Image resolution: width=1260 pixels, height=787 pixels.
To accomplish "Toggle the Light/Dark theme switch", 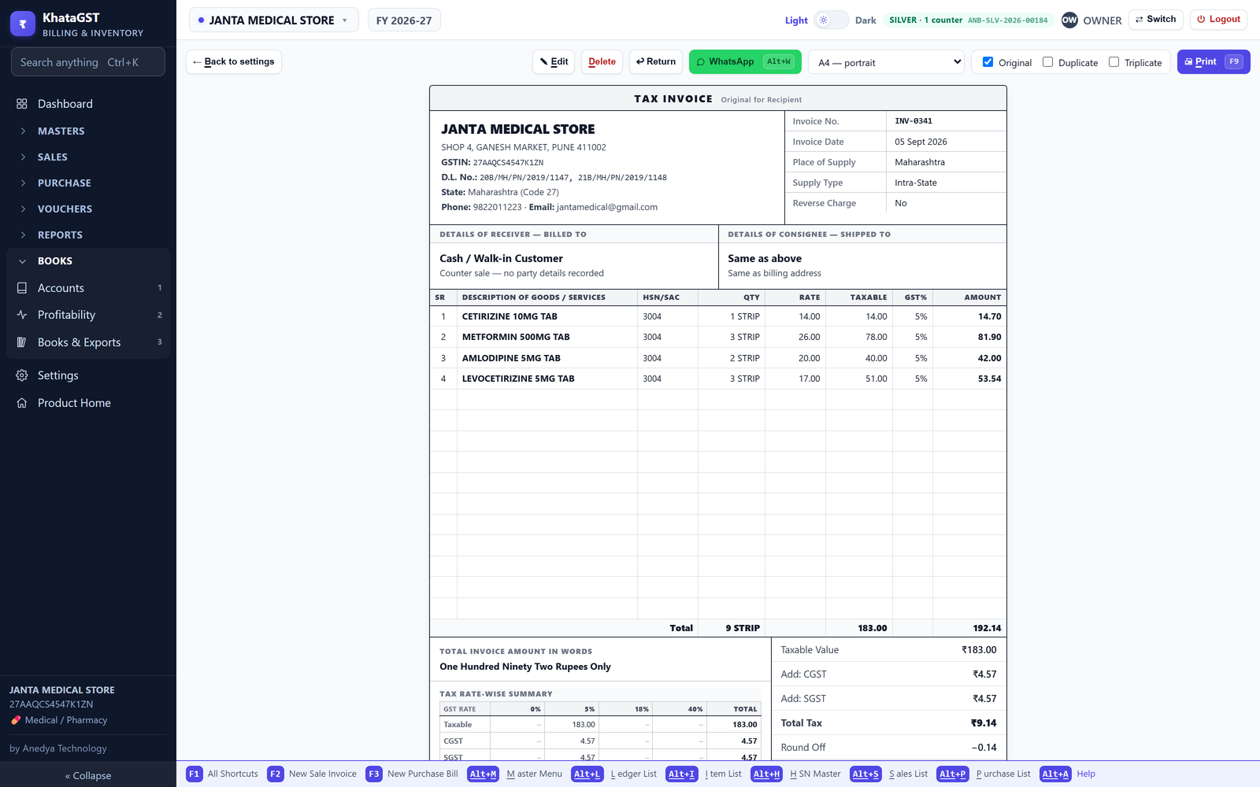I will [x=831, y=20].
